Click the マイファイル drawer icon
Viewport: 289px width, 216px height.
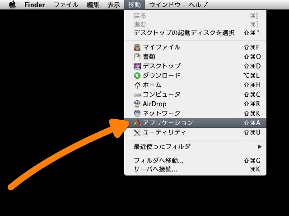point(137,47)
